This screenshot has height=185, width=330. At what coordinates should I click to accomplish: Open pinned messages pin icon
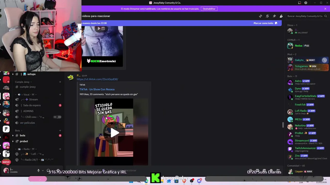click(274, 16)
